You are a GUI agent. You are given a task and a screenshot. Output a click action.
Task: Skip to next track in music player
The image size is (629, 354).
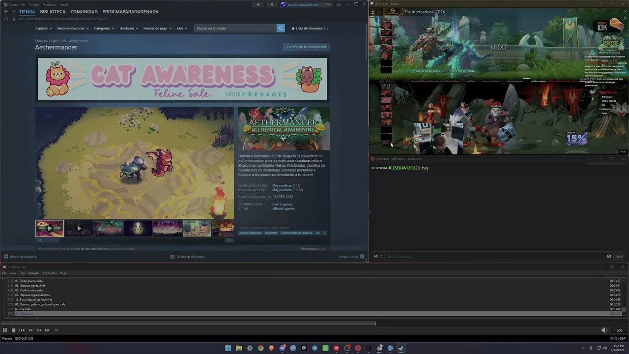pos(48,330)
